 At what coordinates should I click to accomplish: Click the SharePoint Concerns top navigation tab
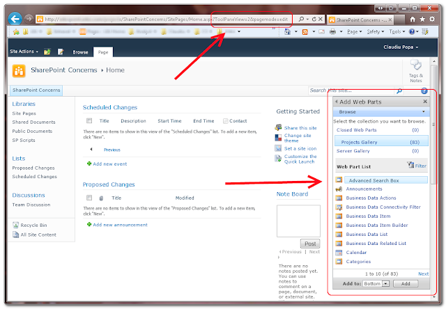click(x=36, y=90)
